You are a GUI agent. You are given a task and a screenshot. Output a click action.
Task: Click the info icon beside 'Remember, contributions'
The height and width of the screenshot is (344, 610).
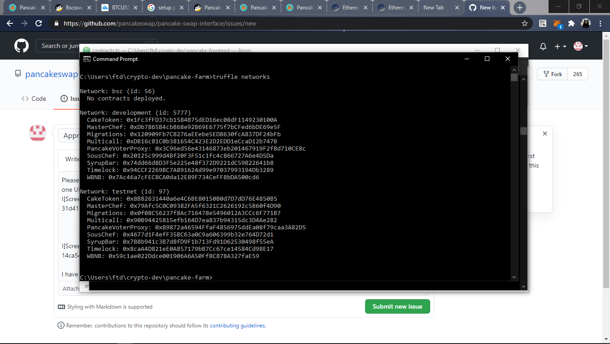coord(61,326)
